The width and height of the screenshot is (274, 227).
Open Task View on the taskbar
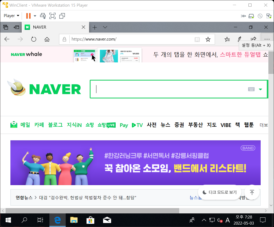[x=40, y=220]
